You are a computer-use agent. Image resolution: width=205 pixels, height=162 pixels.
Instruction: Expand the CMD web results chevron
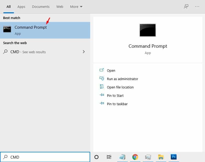click(x=84, y=52)
